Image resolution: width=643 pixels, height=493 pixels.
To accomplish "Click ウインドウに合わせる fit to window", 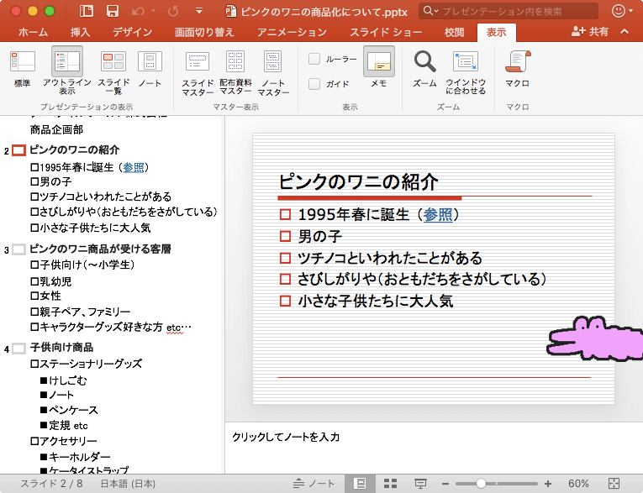I will click(466, 72).
